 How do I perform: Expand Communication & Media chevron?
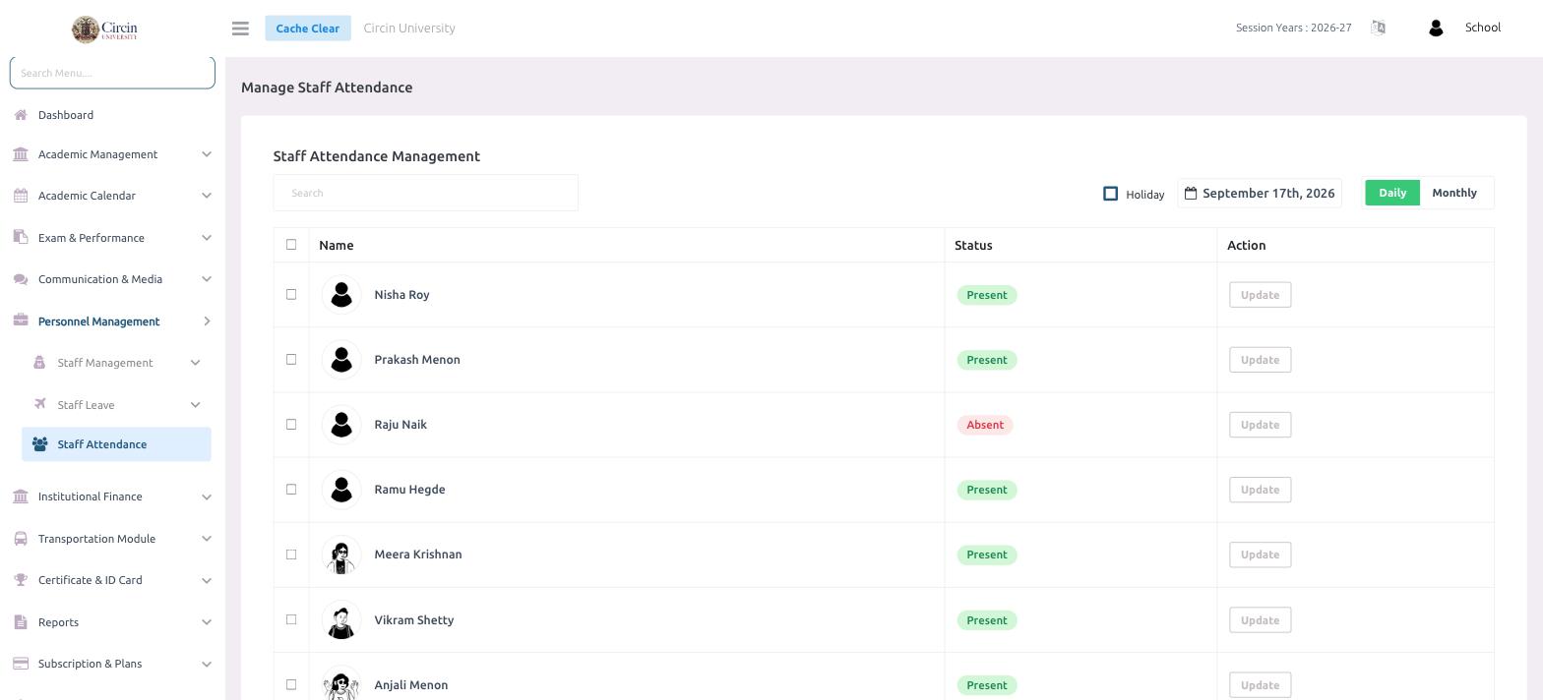(x=207, y=279)
